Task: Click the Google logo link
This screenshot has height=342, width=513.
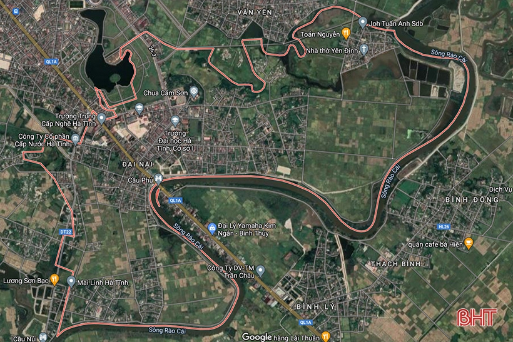Action: (257, 337)
